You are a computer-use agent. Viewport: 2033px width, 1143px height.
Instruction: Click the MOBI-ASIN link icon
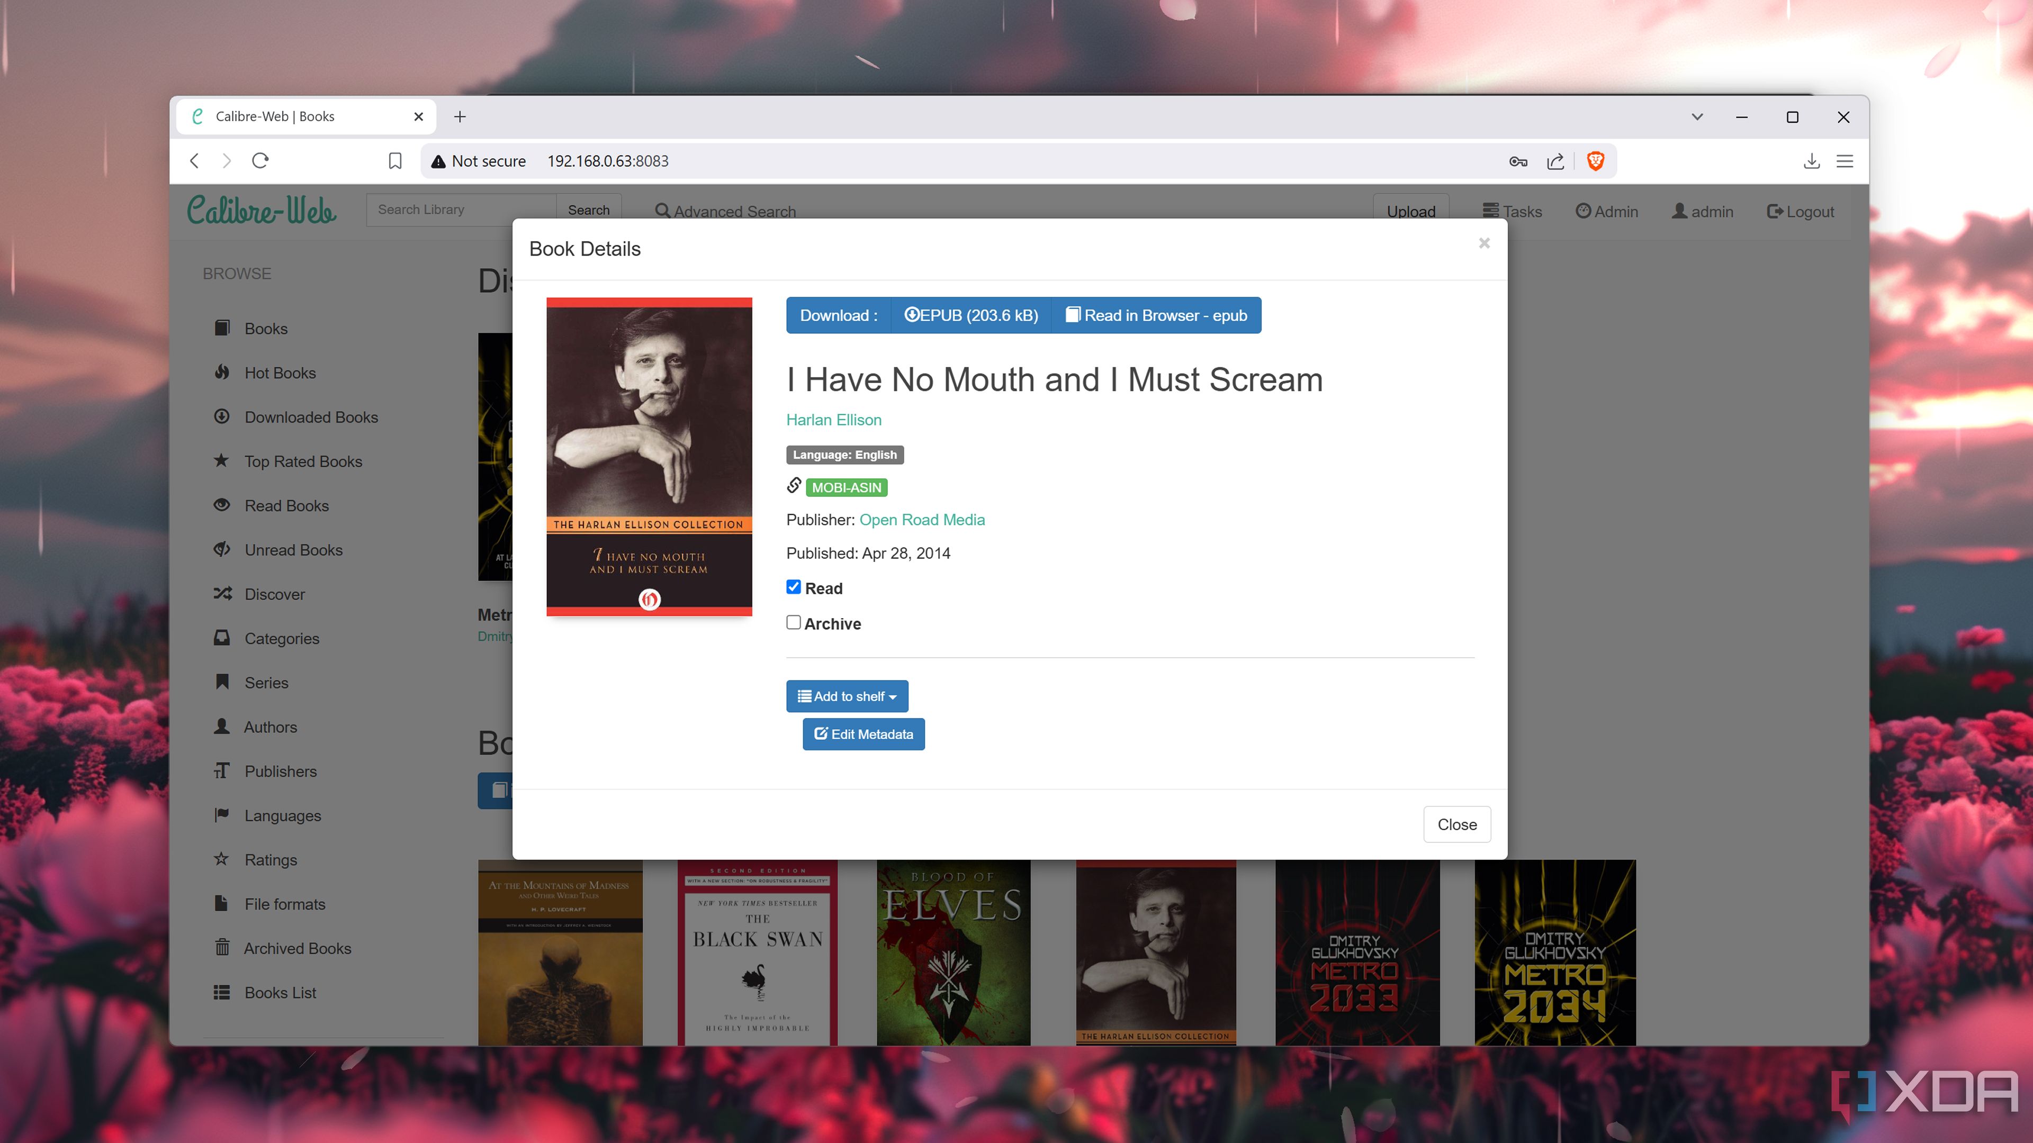coord(793,486)
